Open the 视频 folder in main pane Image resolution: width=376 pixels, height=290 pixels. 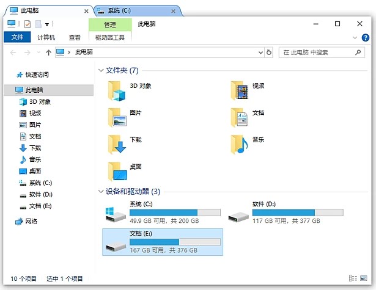[240, 90]
